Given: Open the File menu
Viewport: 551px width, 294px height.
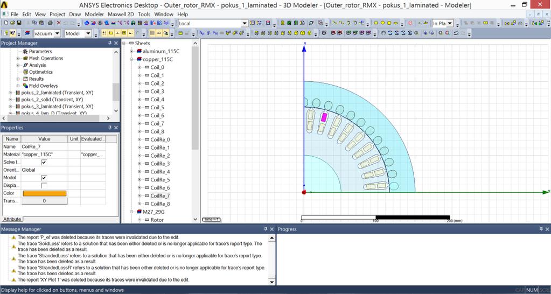Looking at the screenshot, I should [x=15, y=15].
